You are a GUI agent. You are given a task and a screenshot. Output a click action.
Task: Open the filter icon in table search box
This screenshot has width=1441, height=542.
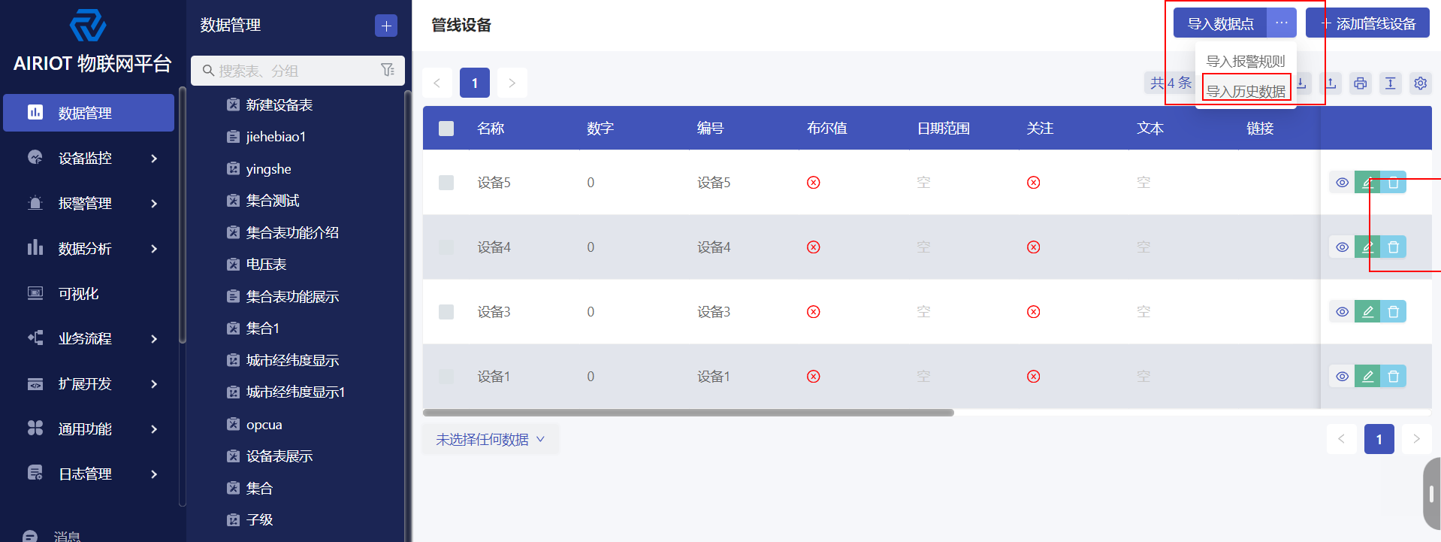[x=388, y=70]
